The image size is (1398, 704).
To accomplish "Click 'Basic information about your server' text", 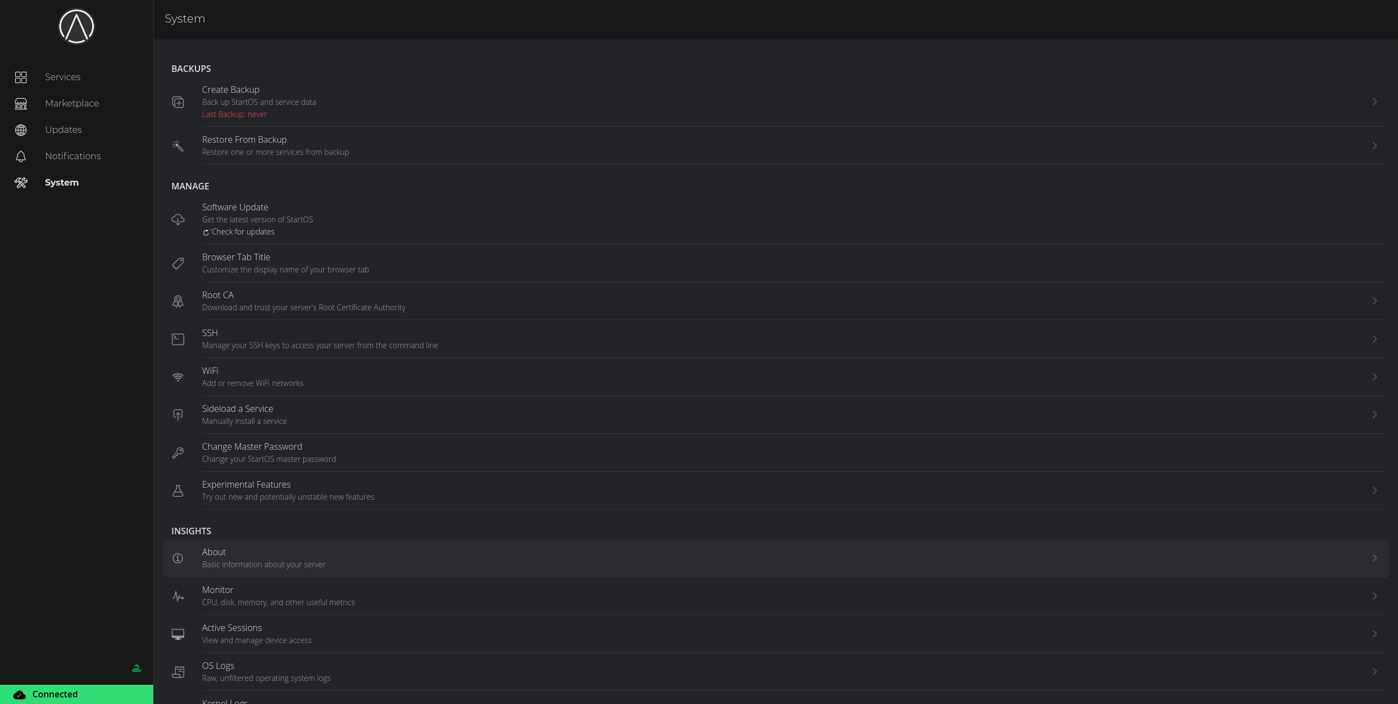I will [x=264, y=565].
